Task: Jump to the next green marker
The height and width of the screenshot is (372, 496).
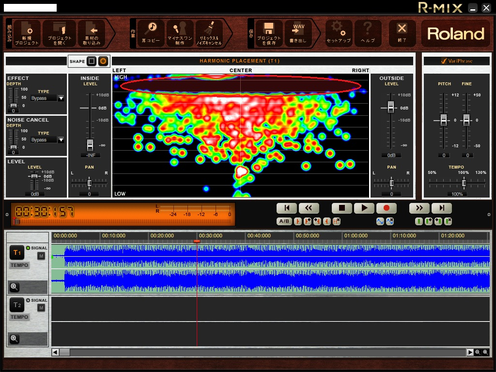Action: (438, 221)
